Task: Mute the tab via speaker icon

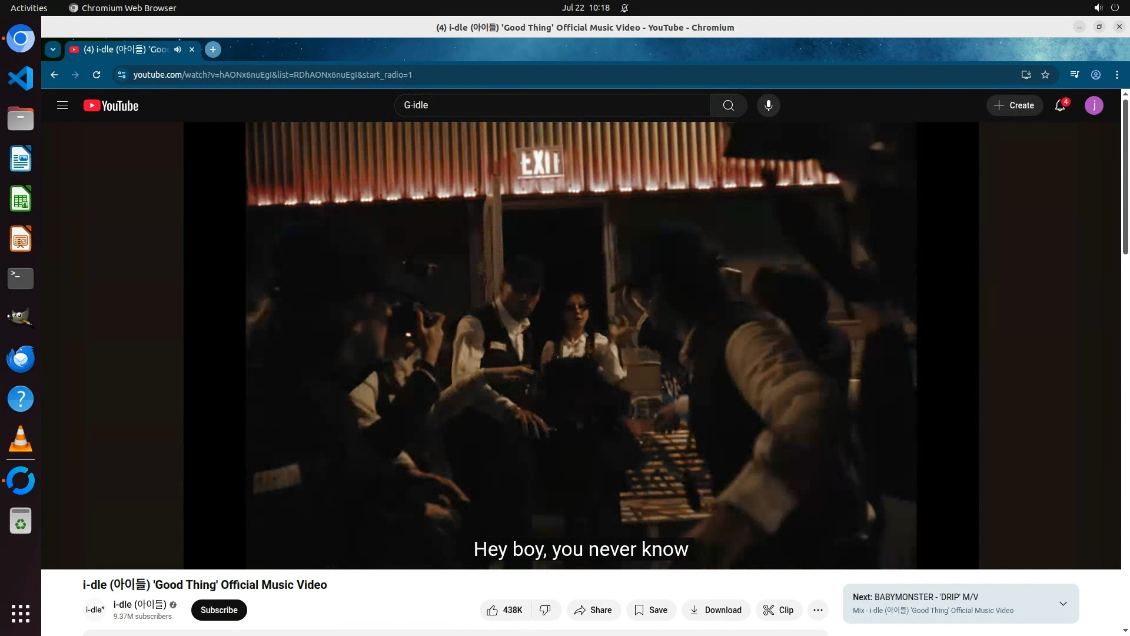Action: coord(178,49)
